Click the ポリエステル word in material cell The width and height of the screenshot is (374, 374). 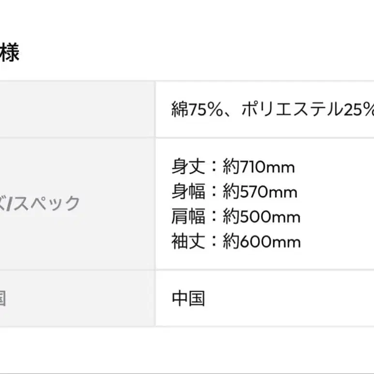pos(292,109)
